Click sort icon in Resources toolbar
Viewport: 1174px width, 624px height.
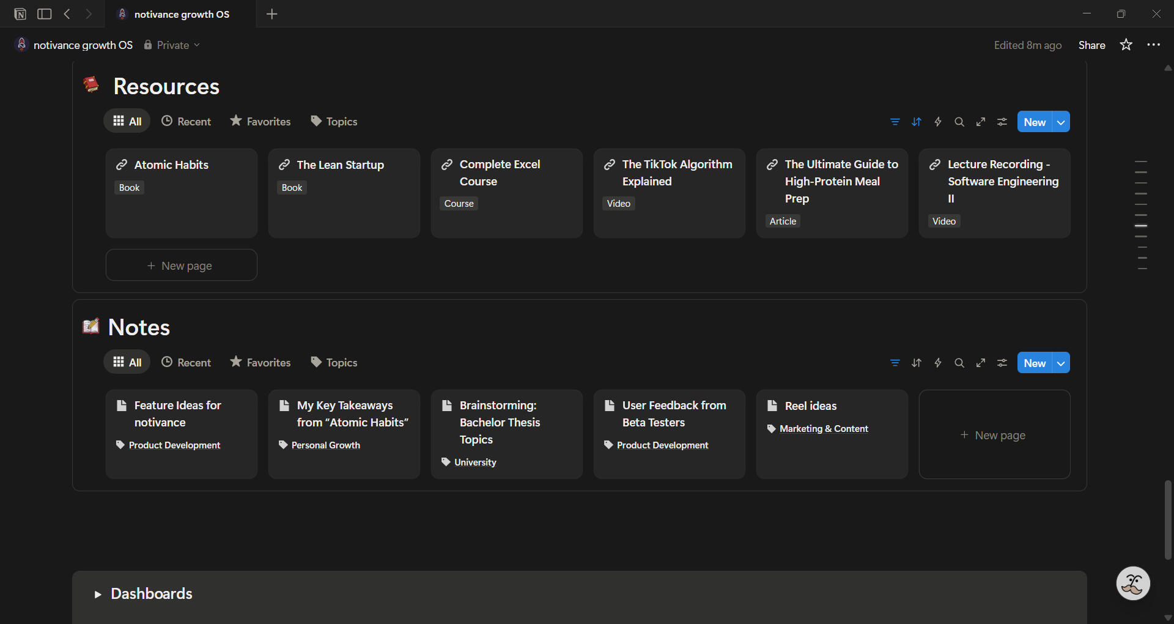click(x=916, y=122)
